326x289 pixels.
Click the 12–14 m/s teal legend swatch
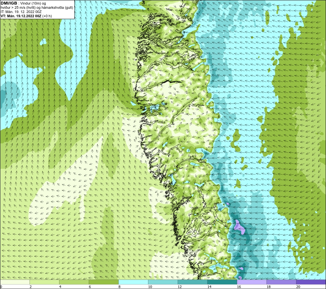click(193, 282)
